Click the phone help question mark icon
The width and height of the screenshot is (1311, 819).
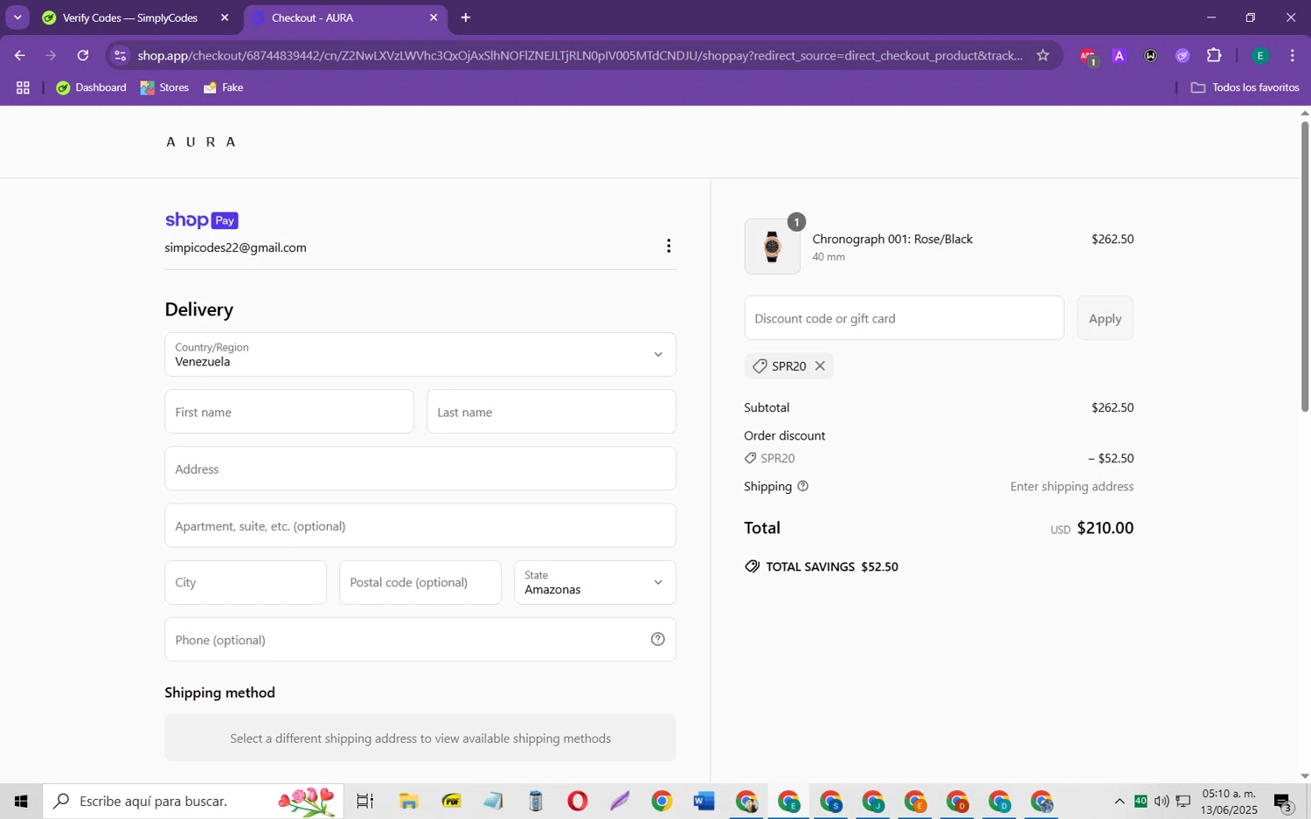658,639
